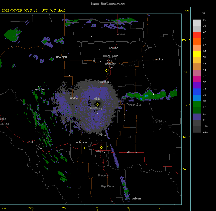Click the dBZ legend heading
The width and height of the screenshot is (216, 211).
pyautogui.click(x=203, y=14)
